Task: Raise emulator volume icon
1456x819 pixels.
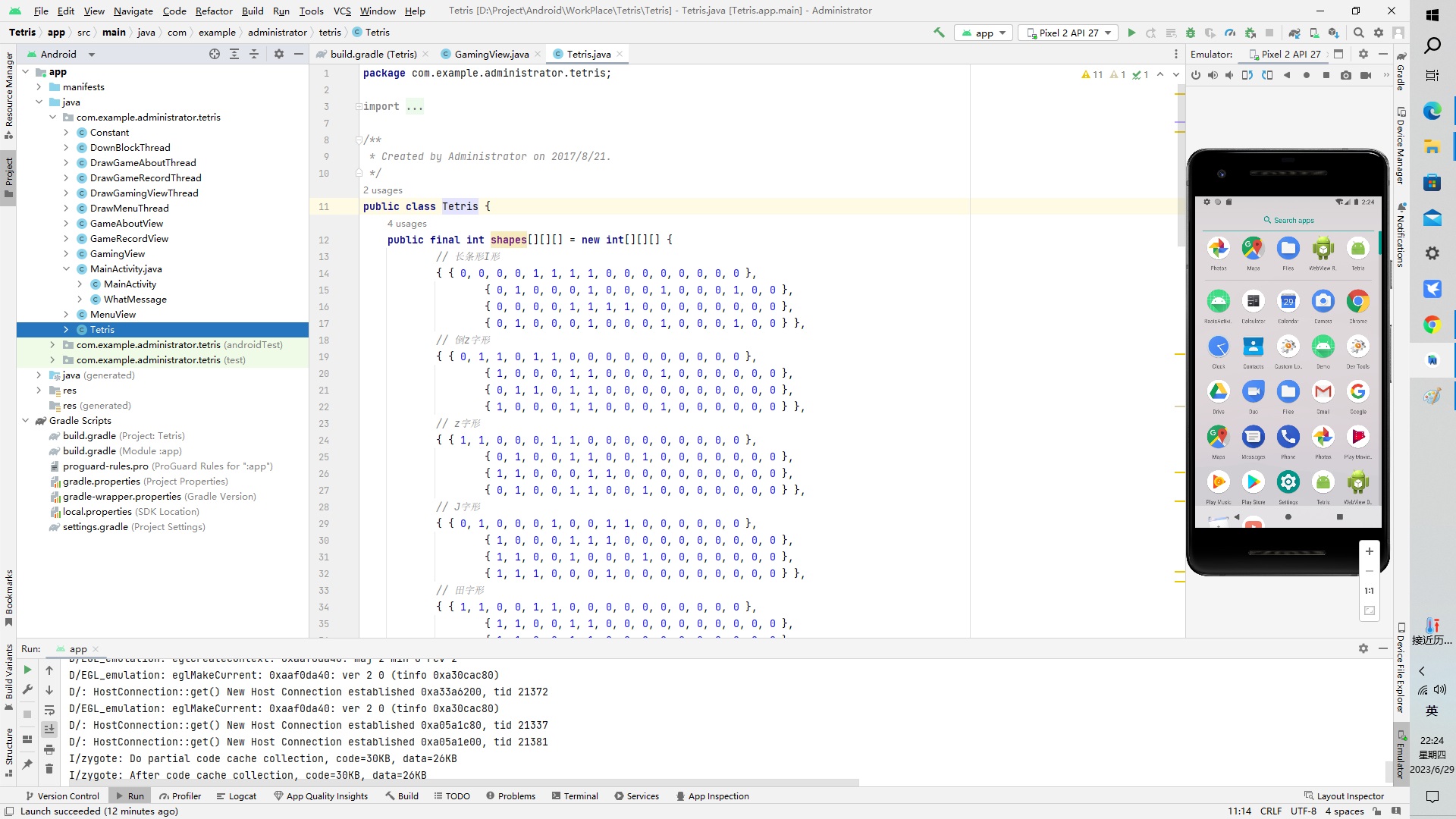Action: tap(1213, 75)
